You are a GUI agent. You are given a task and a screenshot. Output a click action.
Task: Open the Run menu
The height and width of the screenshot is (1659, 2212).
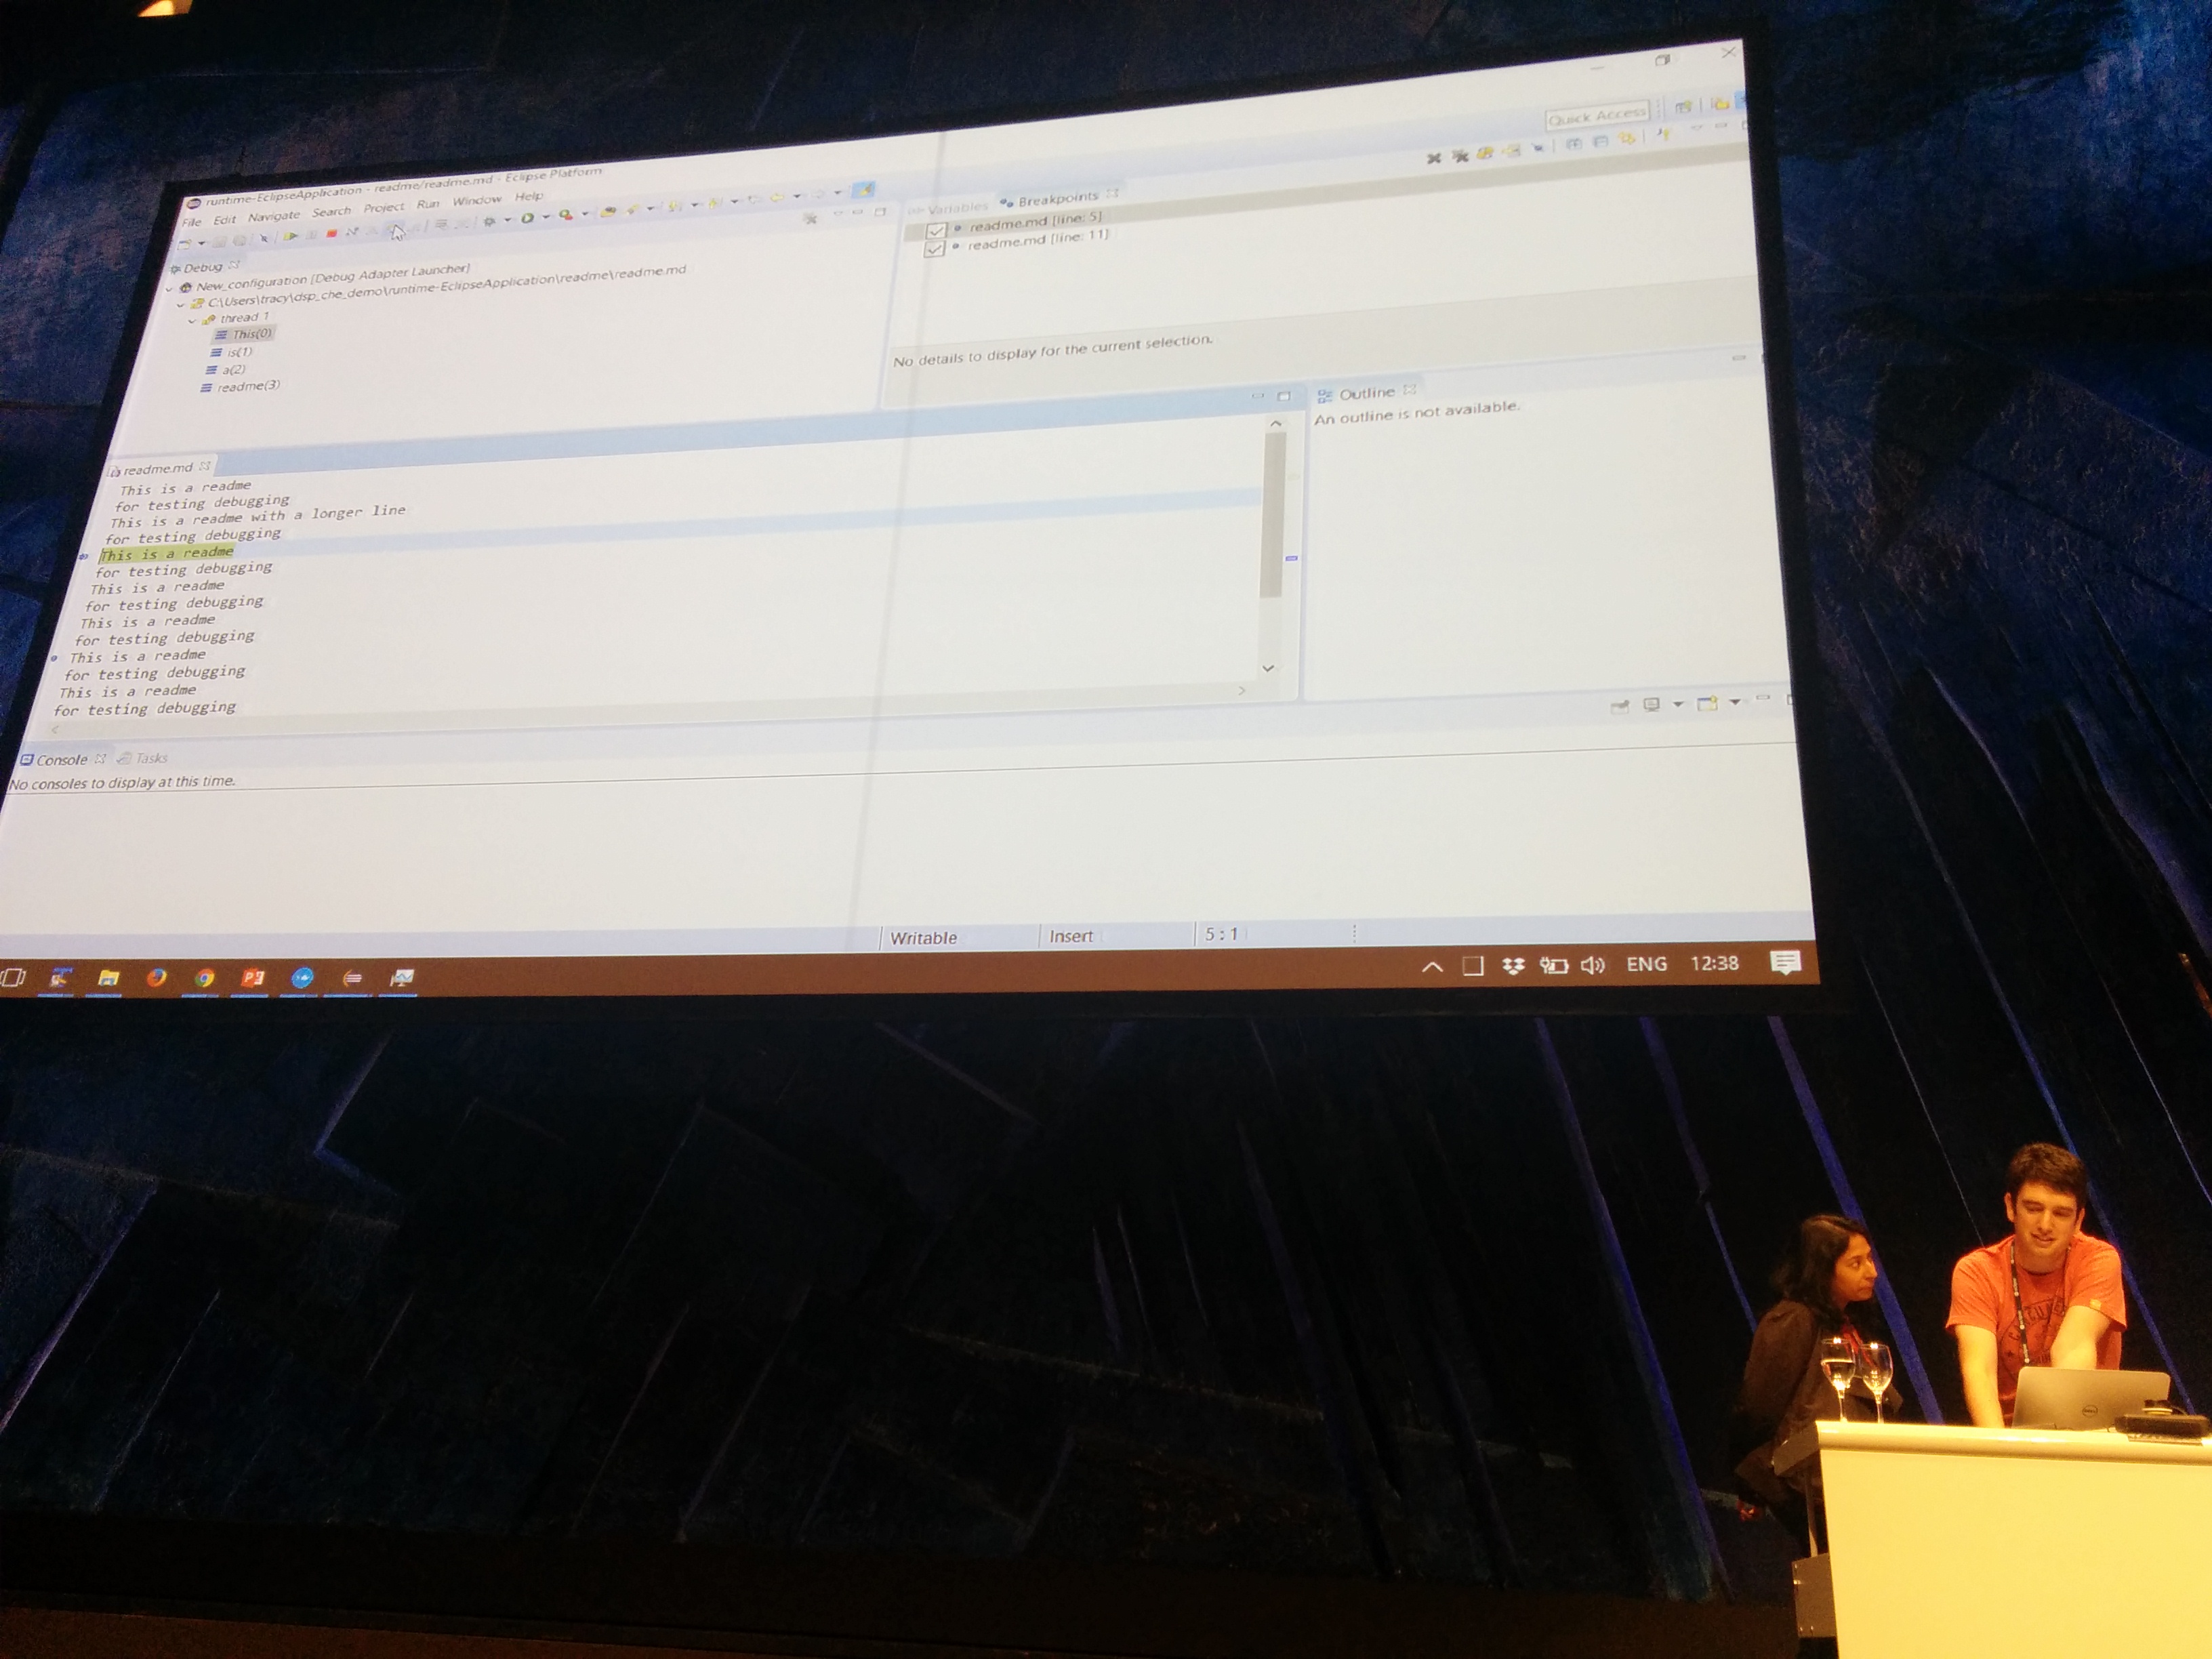tap(428, 204)
